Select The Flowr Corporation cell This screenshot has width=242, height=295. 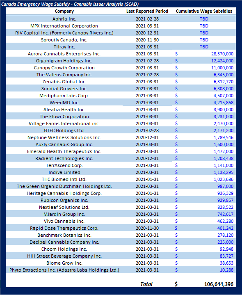coord(64,117)
